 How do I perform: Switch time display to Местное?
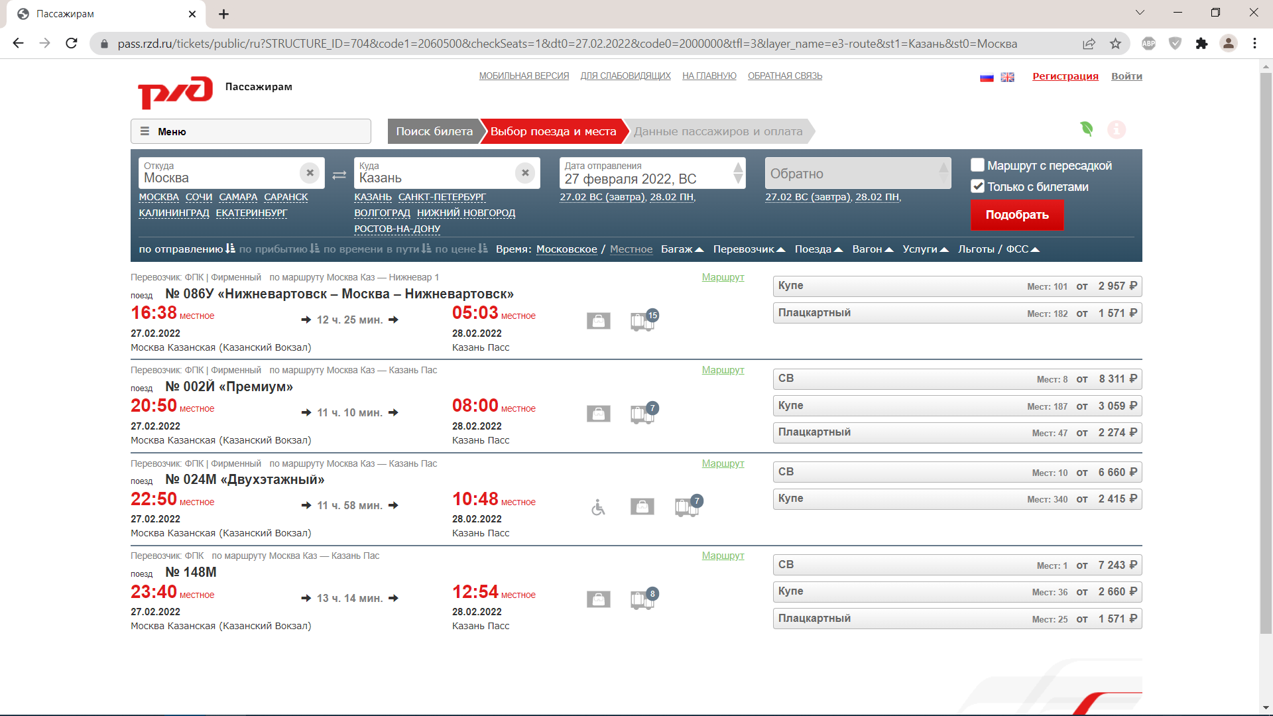coord(631,249)
